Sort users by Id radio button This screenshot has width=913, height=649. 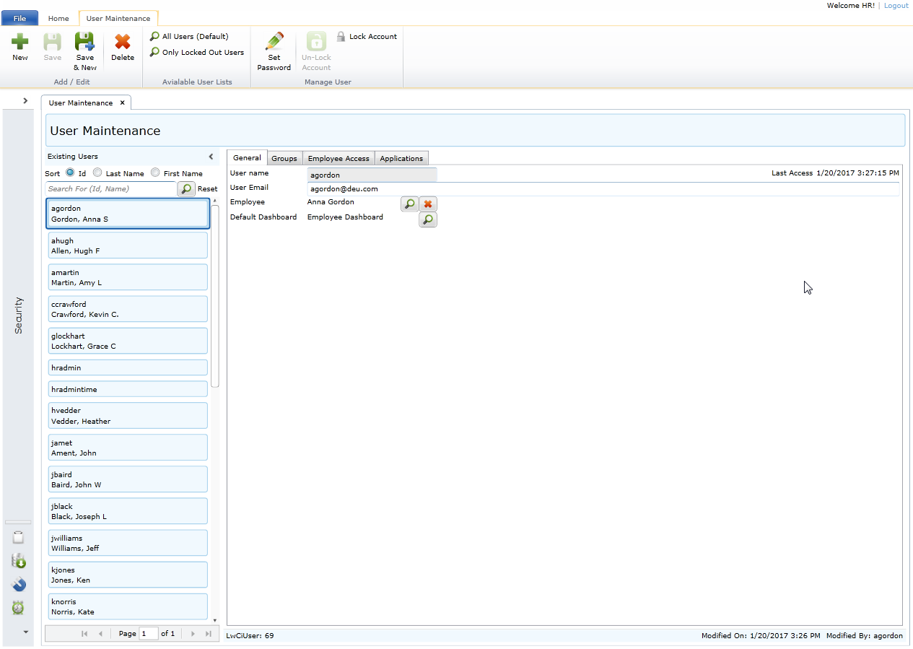click(x=70, y=173)
